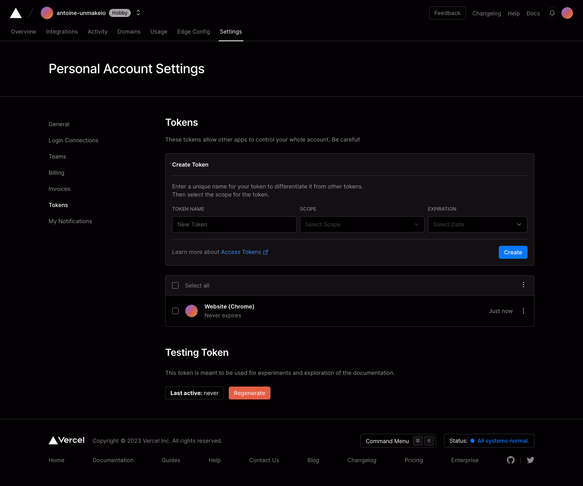Open the Feedback button
583x486 pixels.
pos(447,13)
